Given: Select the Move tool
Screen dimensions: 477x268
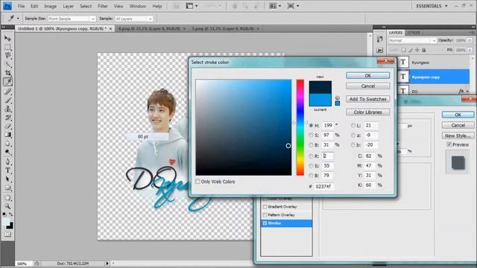Looking at the screenshot, I should click(7, 39).
